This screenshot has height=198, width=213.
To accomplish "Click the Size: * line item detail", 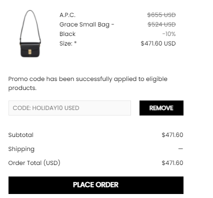I will pos(68,43).
